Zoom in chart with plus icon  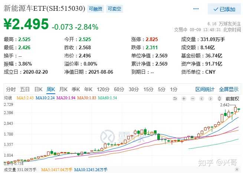click(184, 99)
